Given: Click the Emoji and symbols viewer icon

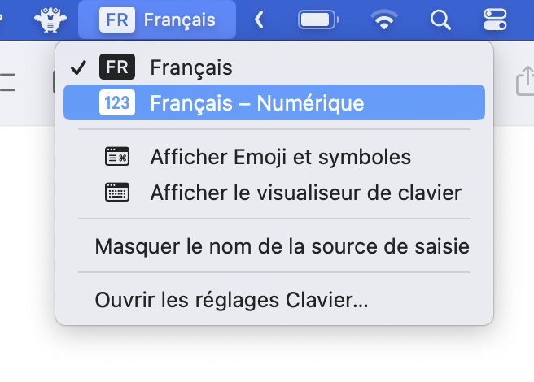Looking at the screenshot, I should [x=117, y=157].
